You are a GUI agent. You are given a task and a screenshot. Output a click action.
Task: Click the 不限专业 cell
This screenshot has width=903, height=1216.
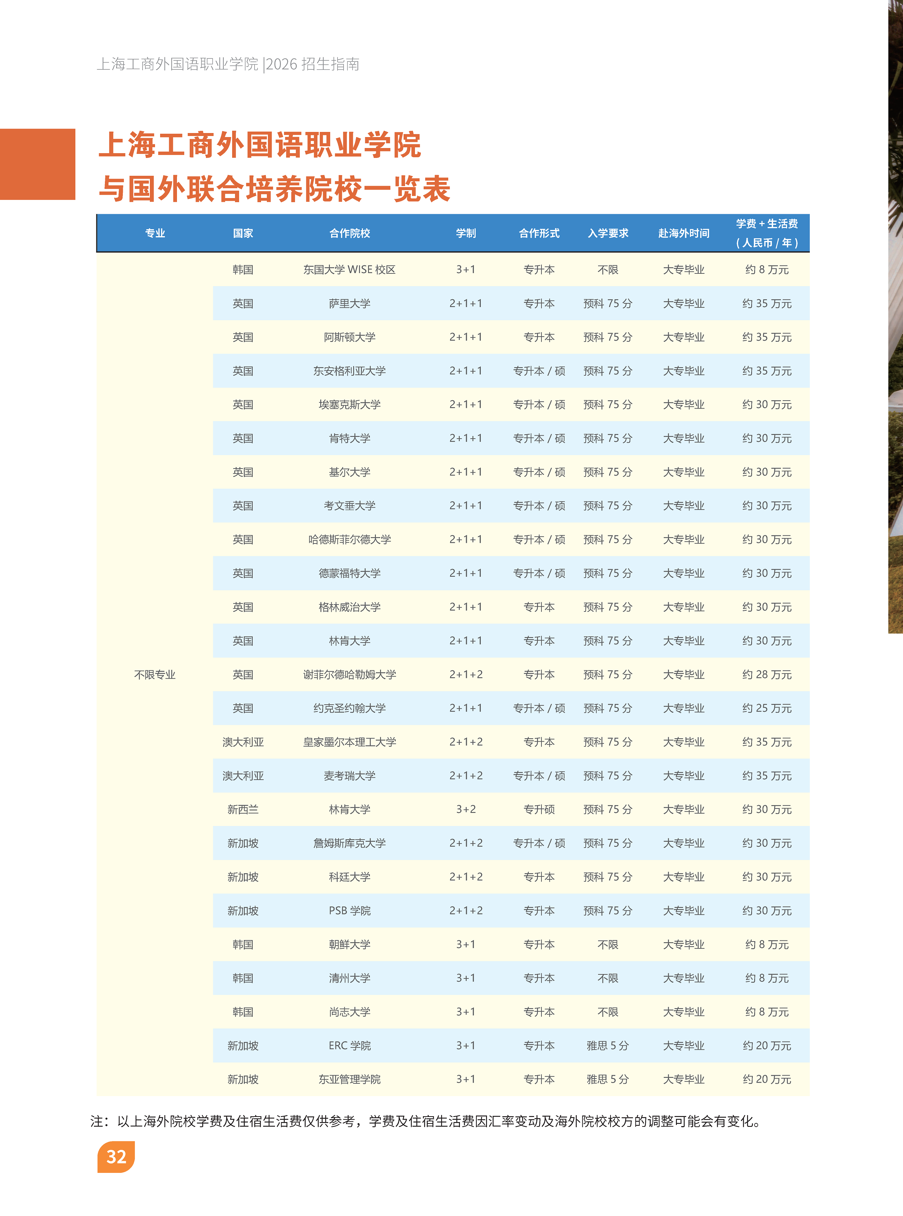[155, 674]
